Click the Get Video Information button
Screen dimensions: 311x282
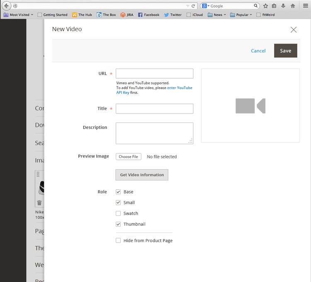(142, 175)
